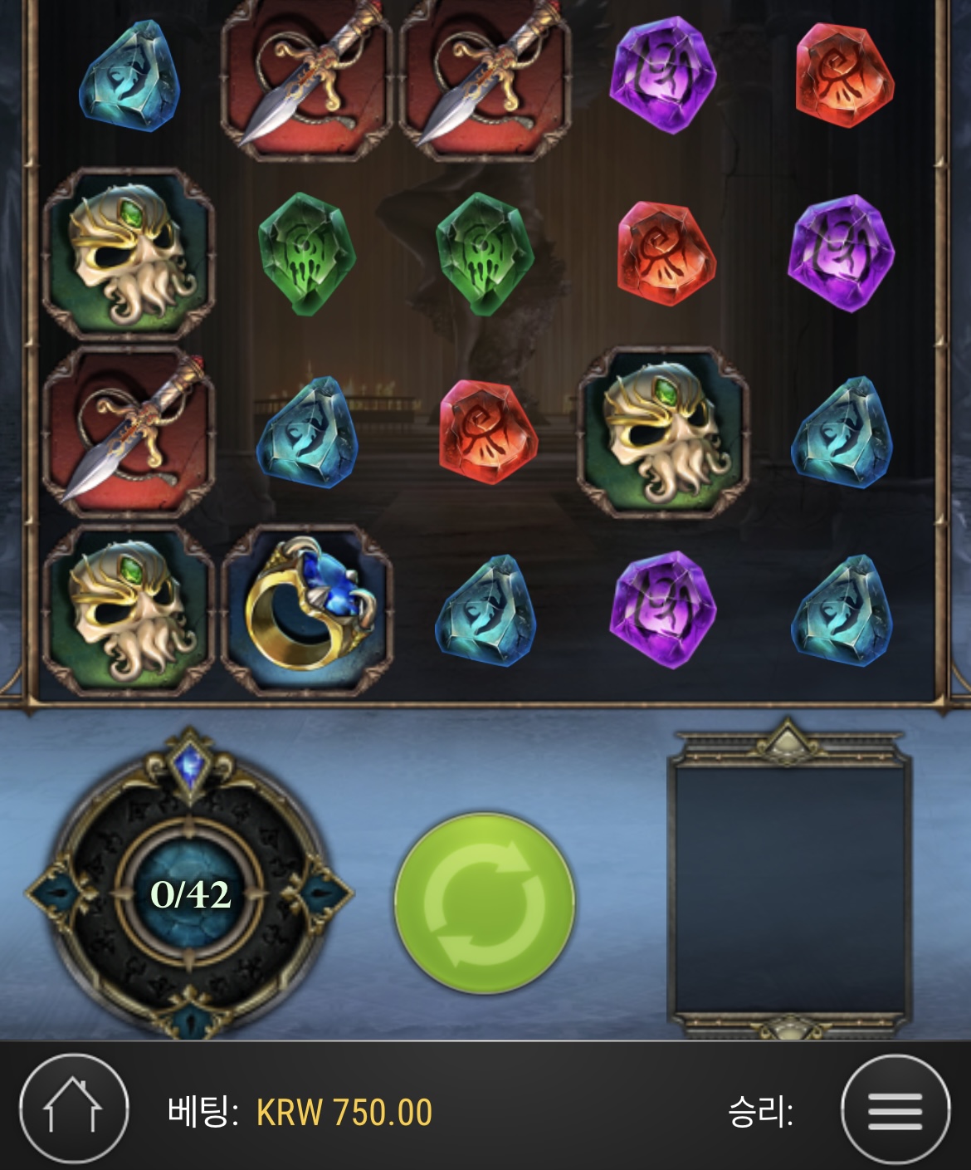Tap the skull mask in the fourth column

[664, 433]
